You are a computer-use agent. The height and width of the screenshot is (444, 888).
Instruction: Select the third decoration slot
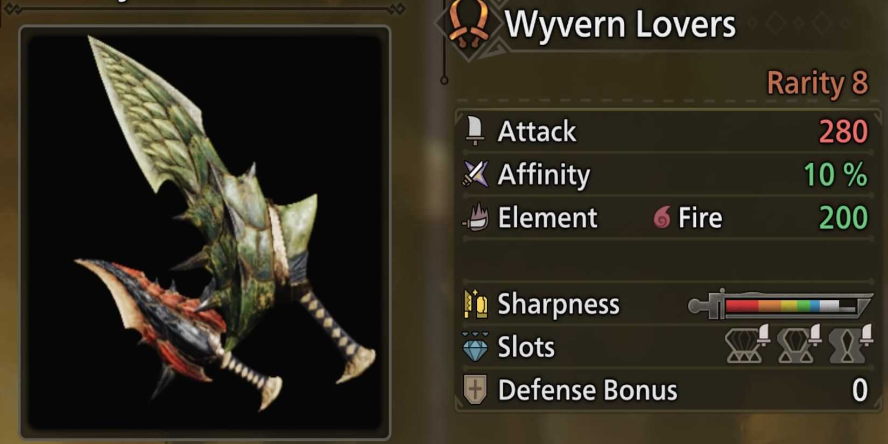[850, 344]
